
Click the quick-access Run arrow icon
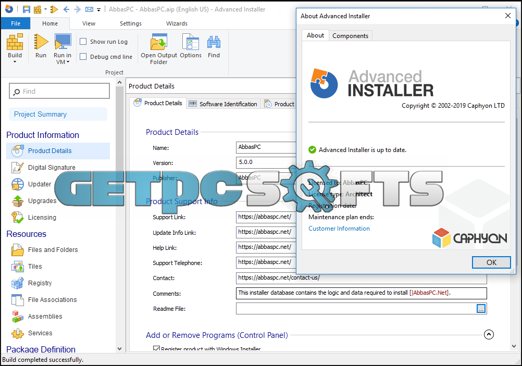click(54, 9)
